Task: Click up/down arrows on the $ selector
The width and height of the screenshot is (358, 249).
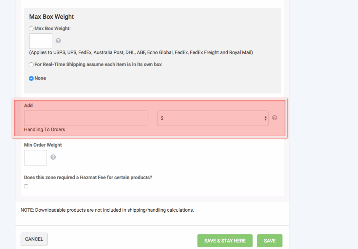Action: click(x=265, y=119)
